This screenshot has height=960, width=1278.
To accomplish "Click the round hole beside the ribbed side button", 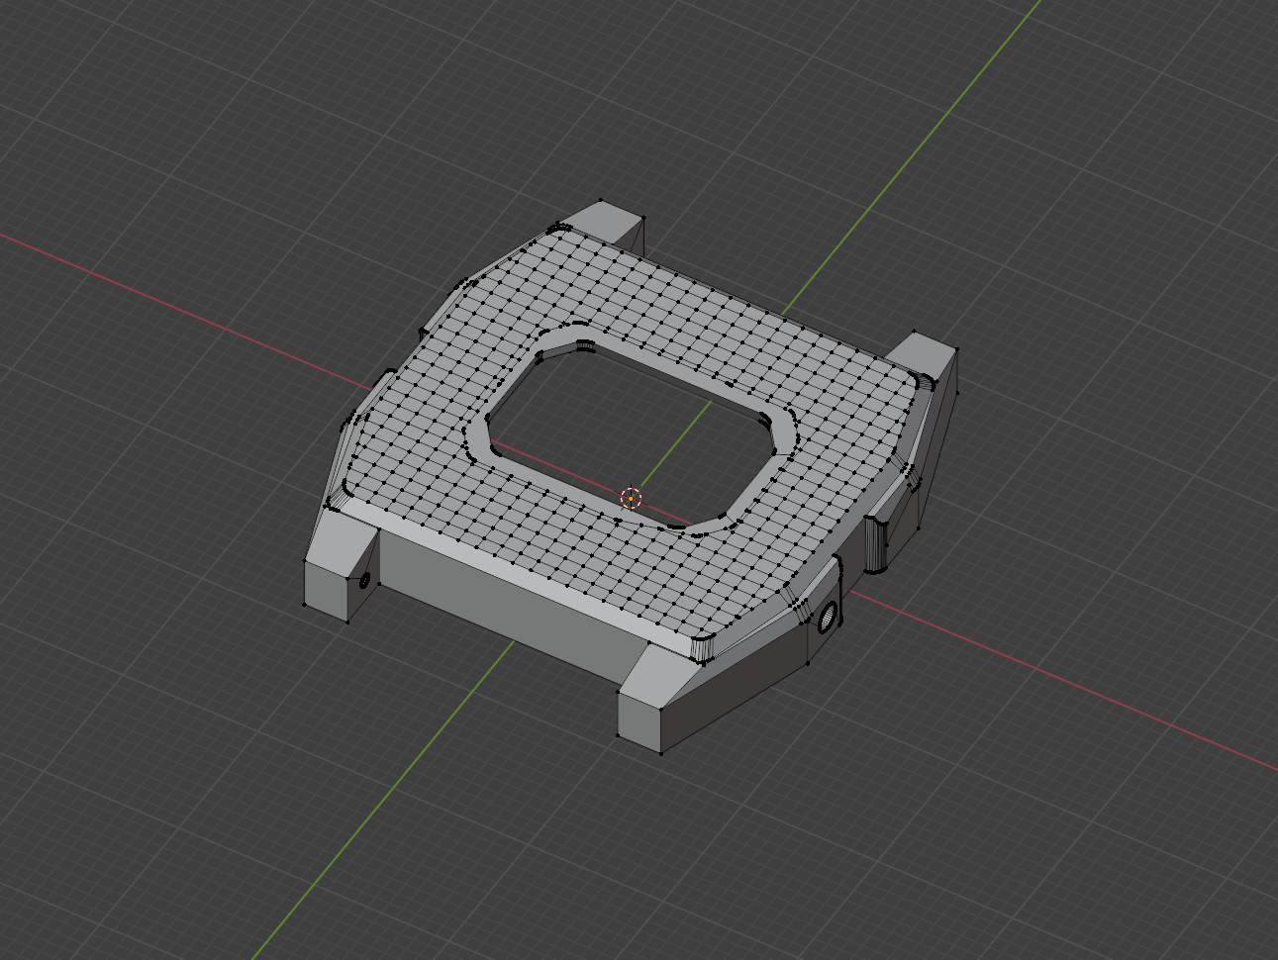I will pyautogui.click(x=829, y=619).
